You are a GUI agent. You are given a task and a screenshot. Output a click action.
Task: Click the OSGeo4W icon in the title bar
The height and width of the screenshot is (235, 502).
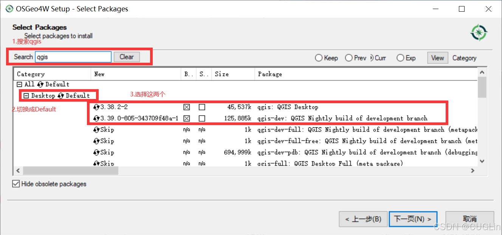coord(9,9)
